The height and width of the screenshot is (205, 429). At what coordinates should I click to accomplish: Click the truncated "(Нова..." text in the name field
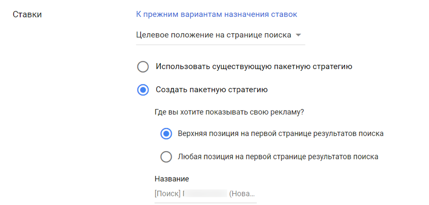click(x=242, y=194)
